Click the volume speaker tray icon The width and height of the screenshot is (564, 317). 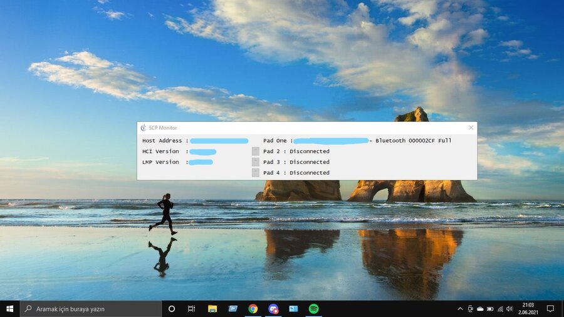pyautogui.click(x=509, y=309)
